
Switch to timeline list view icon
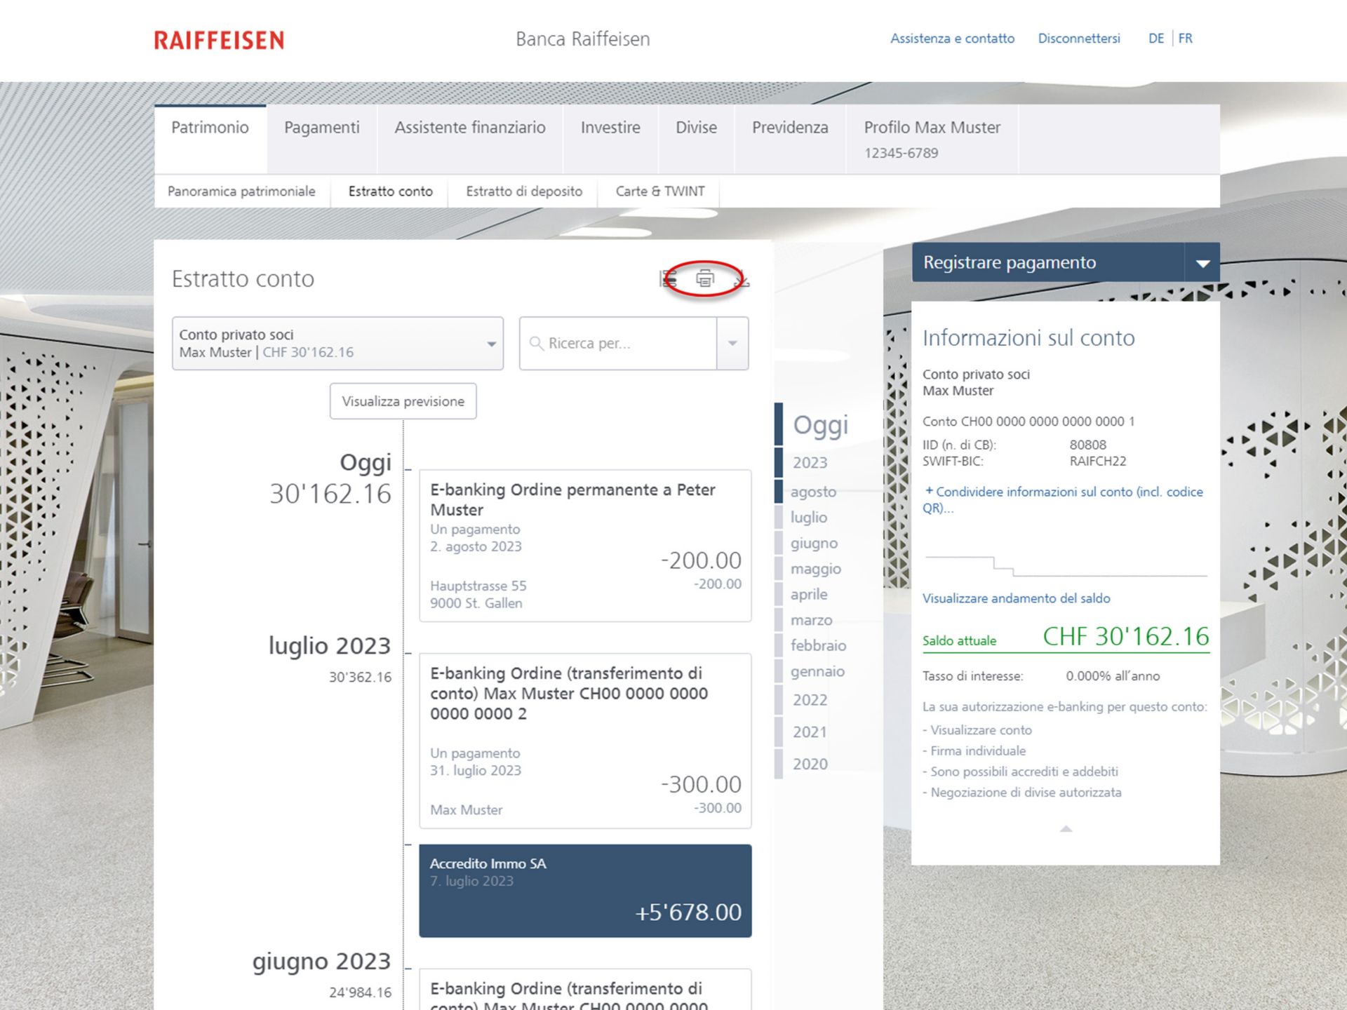point(667,279)
